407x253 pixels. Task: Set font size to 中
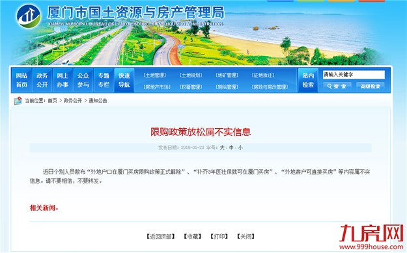coord(231,148)
